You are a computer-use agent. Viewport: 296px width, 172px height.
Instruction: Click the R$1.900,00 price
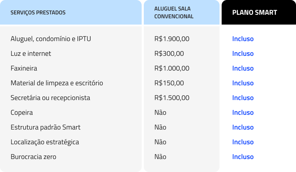point(172,39)
